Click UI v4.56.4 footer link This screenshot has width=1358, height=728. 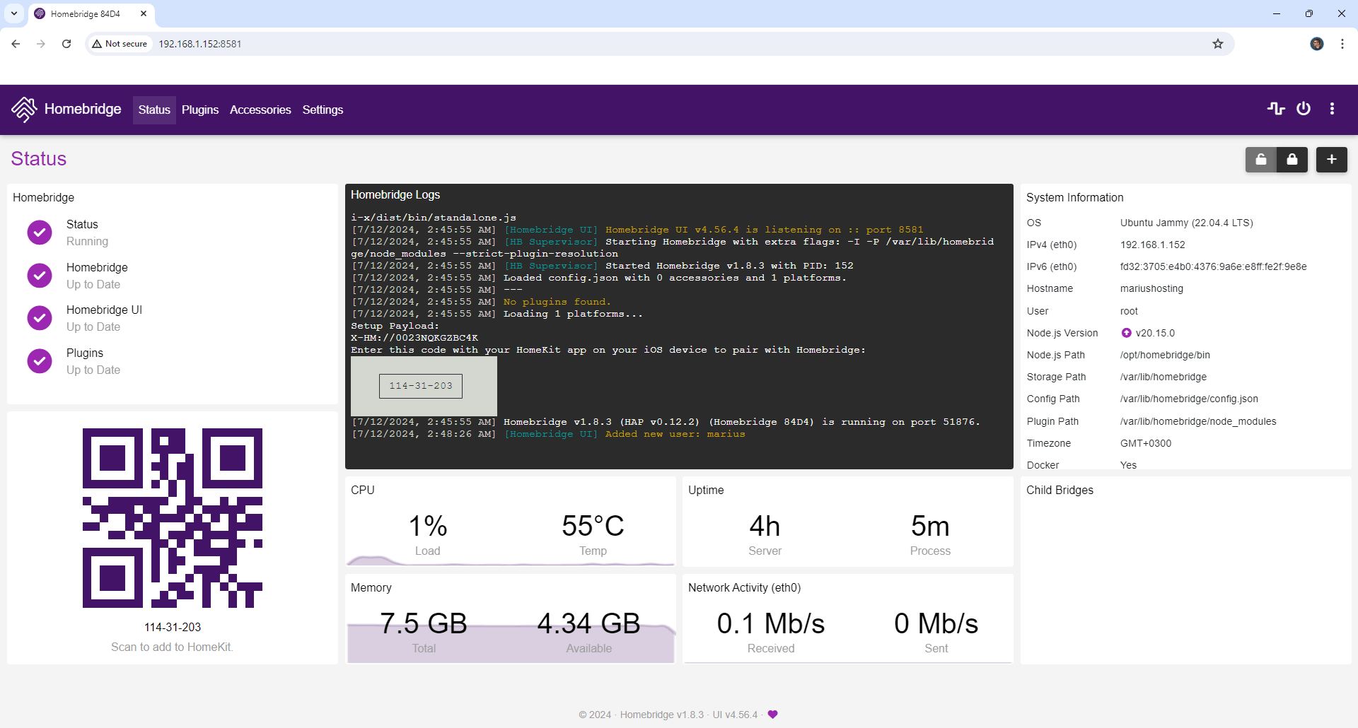pos(735,715)
